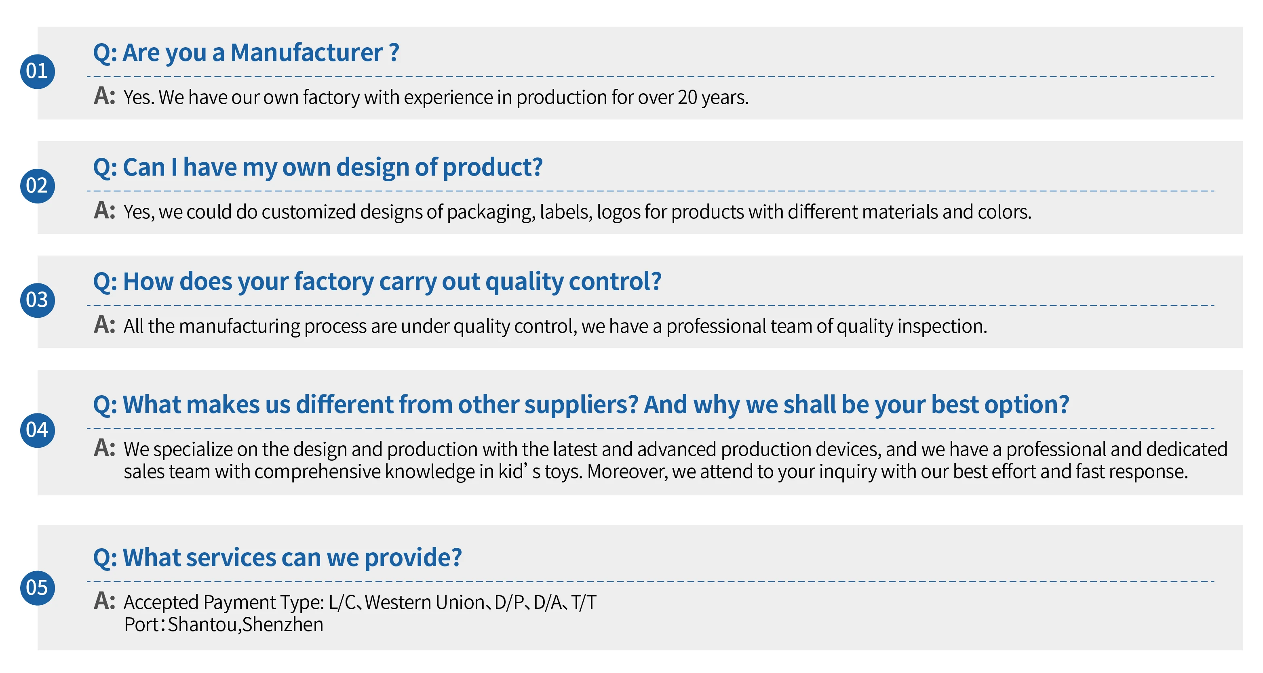Select the 03 circle badge
Viewport: 1263px width, 673px height.
[37, 300]
